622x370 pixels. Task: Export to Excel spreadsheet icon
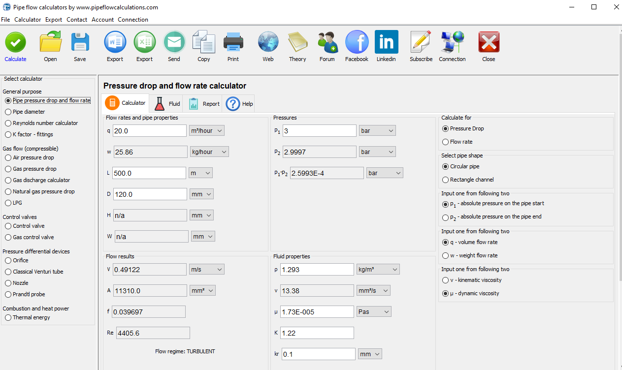(144, 43)
